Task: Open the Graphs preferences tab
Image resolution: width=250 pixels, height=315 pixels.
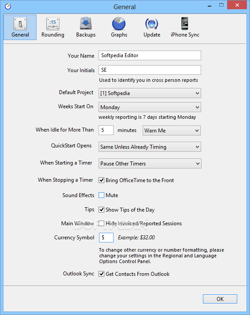Action: 119,27
